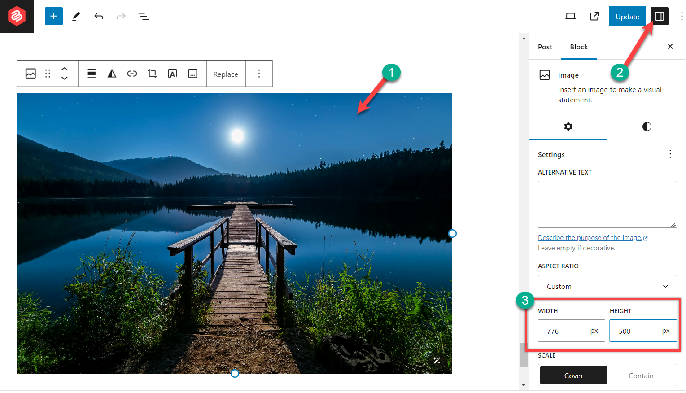
Task: Open the image block options menu
Action: [259, 74]
